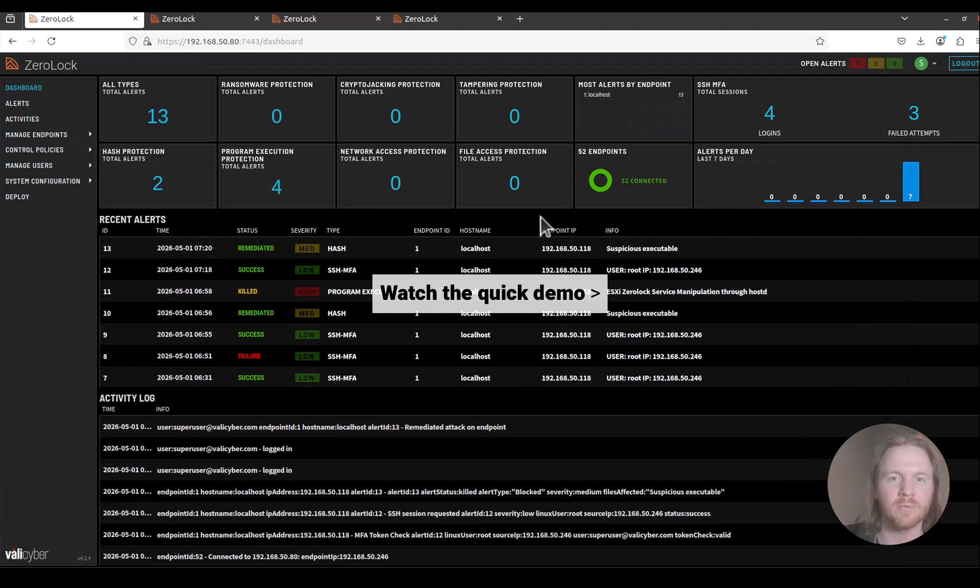Click the LOGOUT button
Screen dimensions: 980x588
click(964, 64)
